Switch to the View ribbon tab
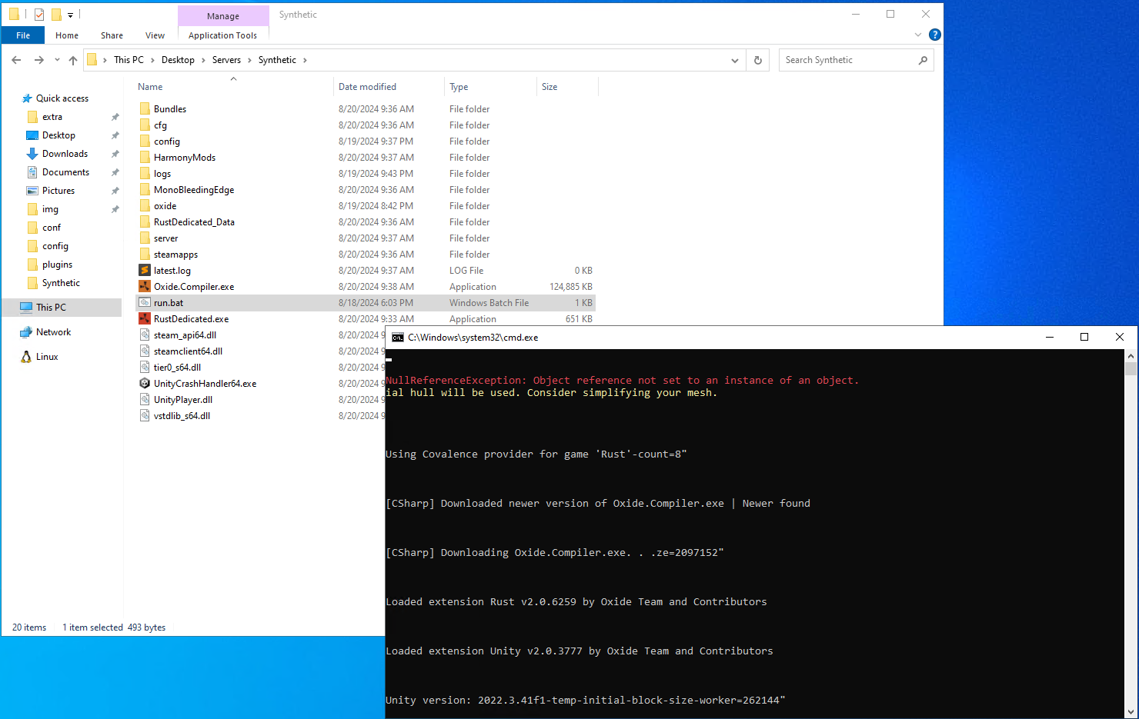 point(155,35)
